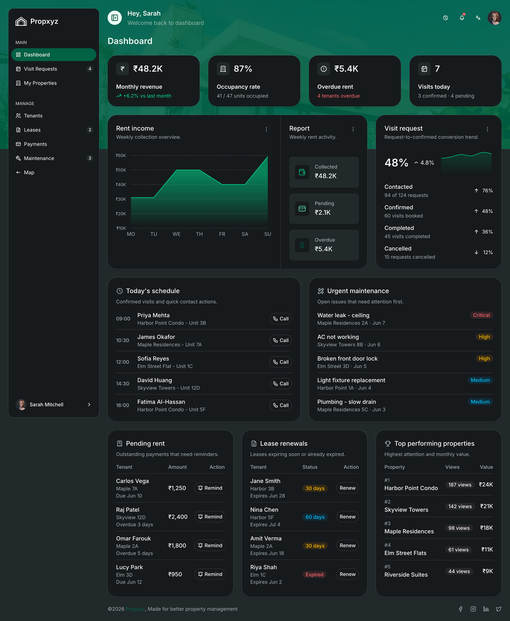Click Medium badge for Light fixture replacement
510x621 pixels.
point(480,380)
